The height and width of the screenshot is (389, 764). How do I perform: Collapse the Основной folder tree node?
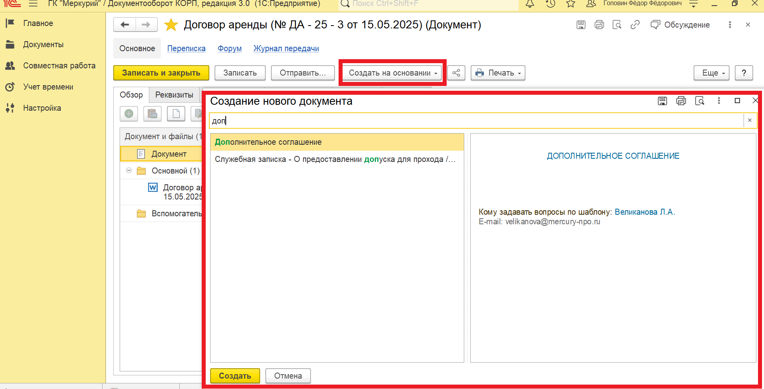pos(129,171)
